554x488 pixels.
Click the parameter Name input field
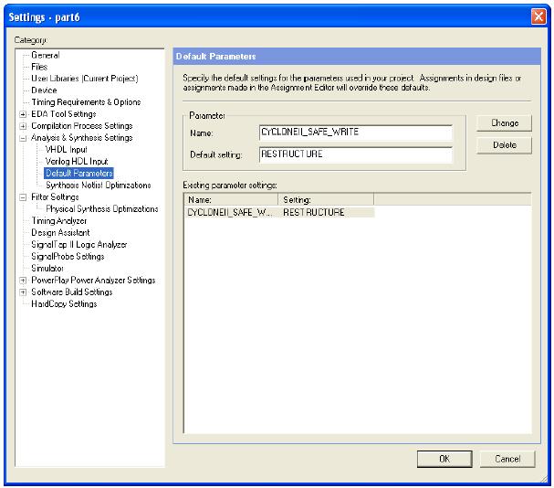tap(356, 133)
